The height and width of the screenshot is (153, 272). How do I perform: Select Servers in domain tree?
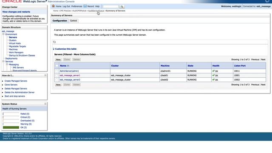pyautogui.click(x=13, y=37)
